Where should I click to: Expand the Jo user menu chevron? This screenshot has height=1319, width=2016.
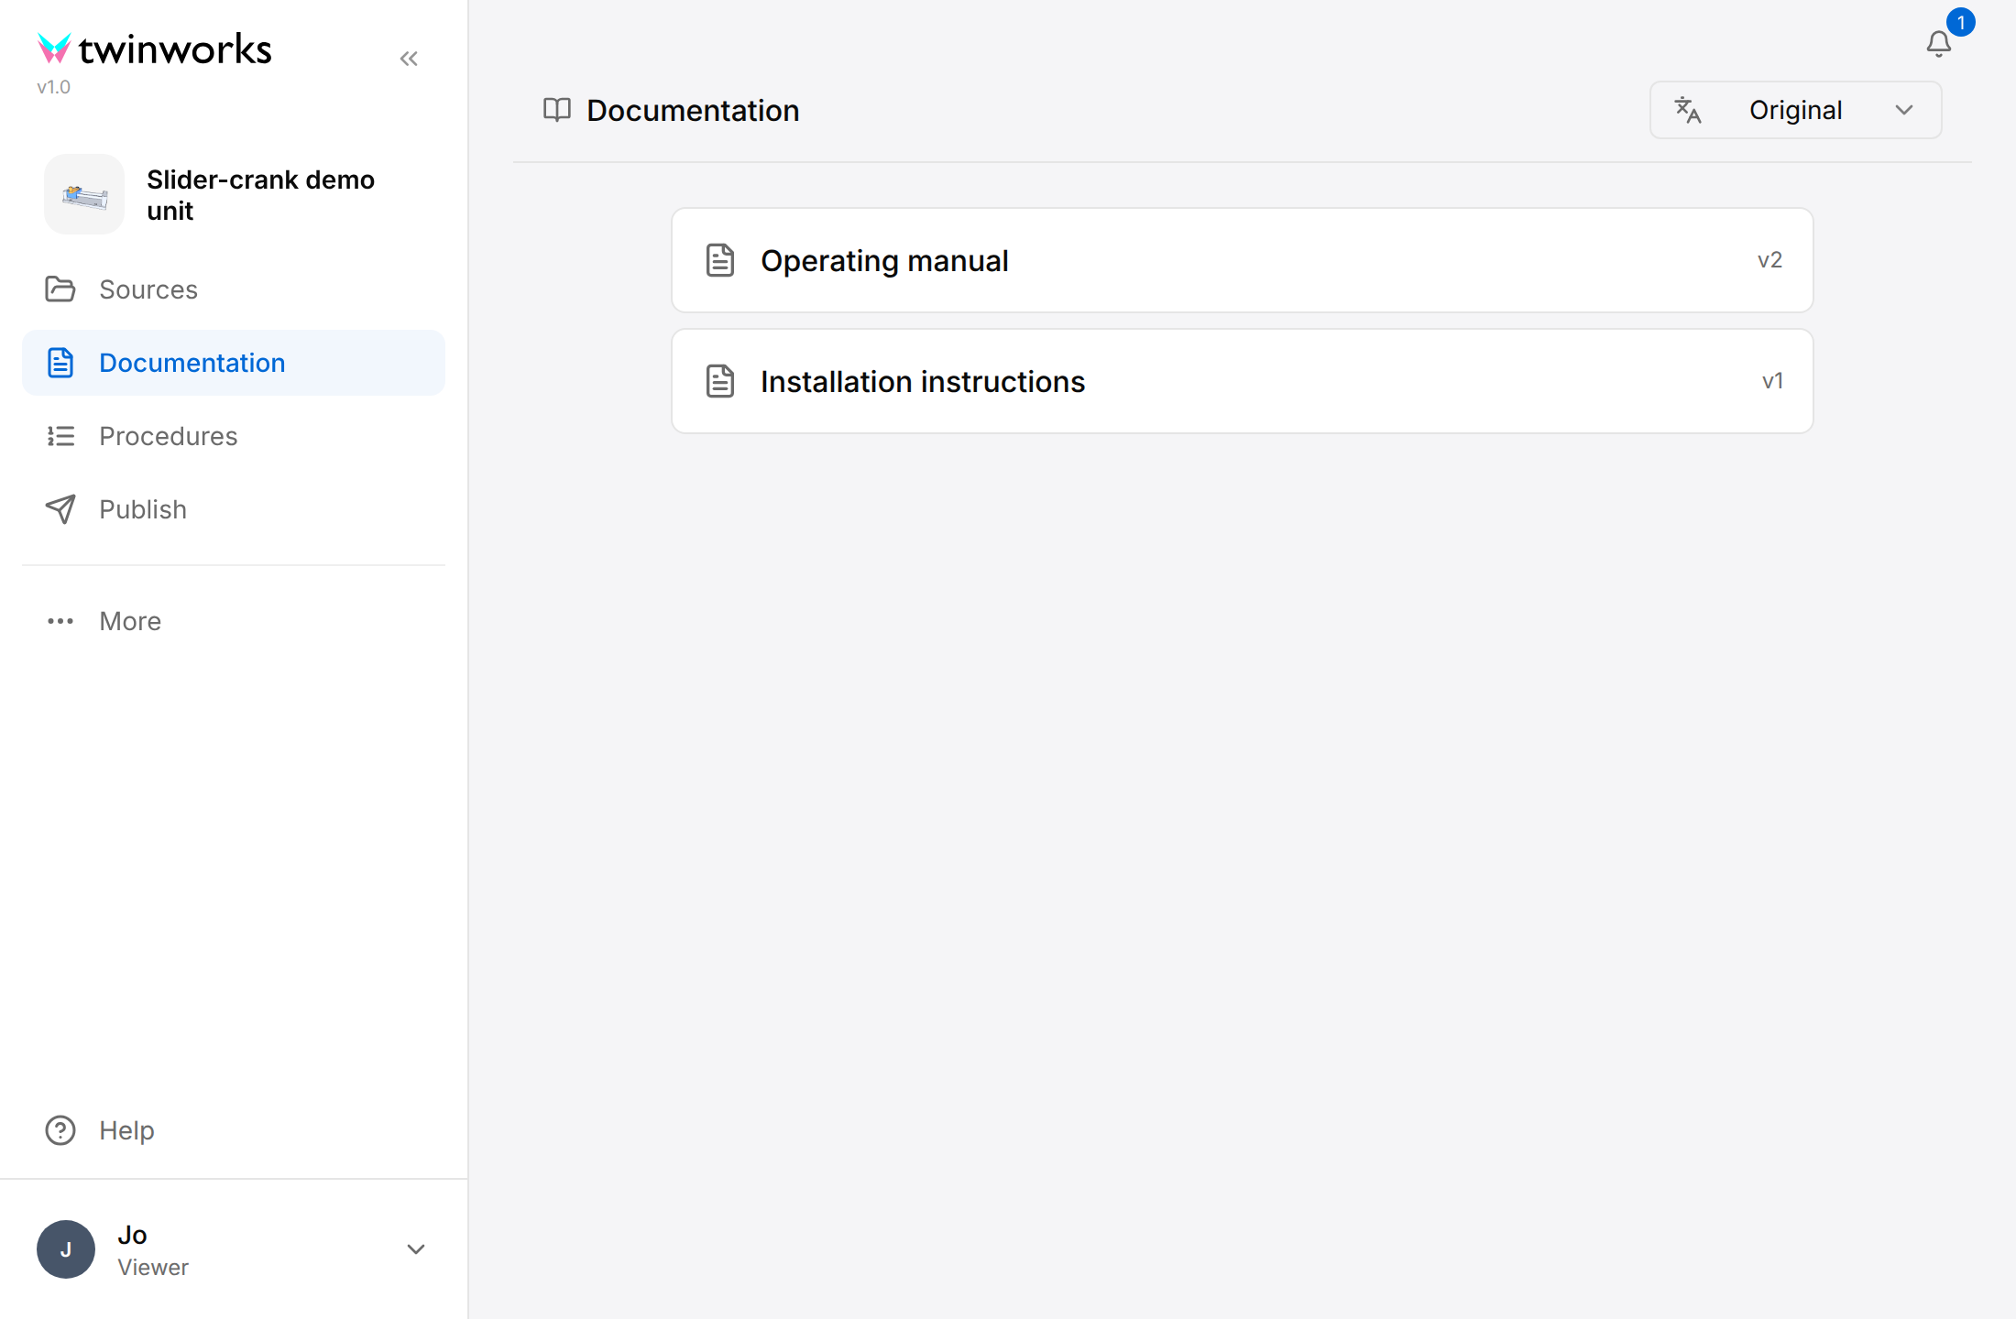point(416,1249)
